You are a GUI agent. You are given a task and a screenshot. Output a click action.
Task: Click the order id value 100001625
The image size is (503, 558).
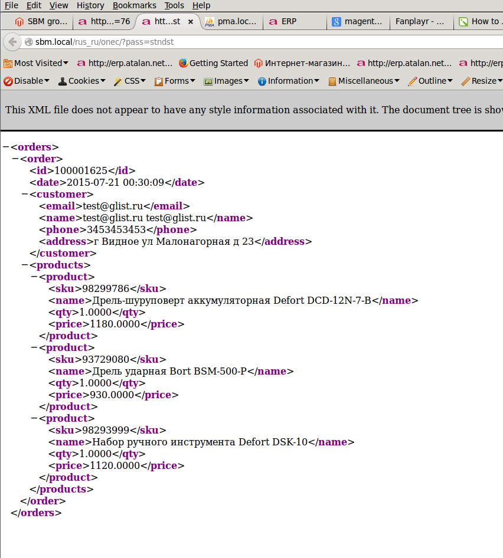point(81,170)
